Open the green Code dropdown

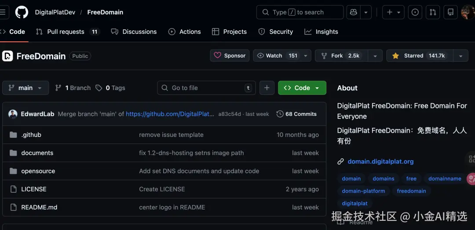coord(302,88)
